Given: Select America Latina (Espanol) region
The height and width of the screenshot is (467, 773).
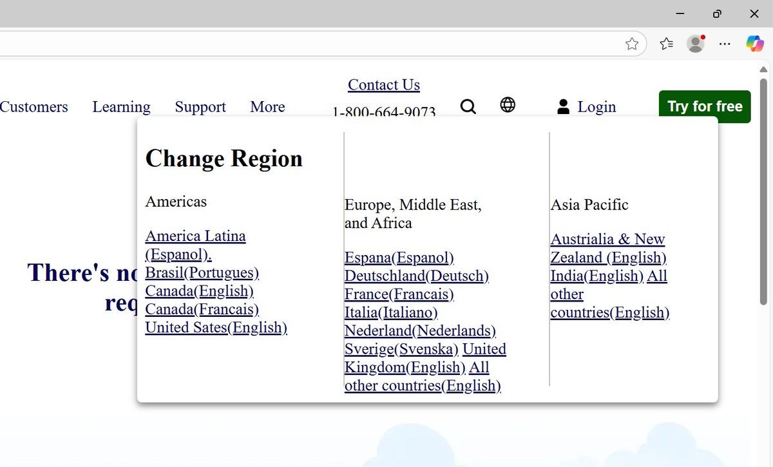Looking at the screenshot, I should click(195, 245).
